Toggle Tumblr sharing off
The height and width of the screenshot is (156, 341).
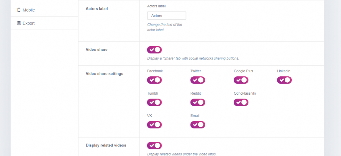point(154,103)
